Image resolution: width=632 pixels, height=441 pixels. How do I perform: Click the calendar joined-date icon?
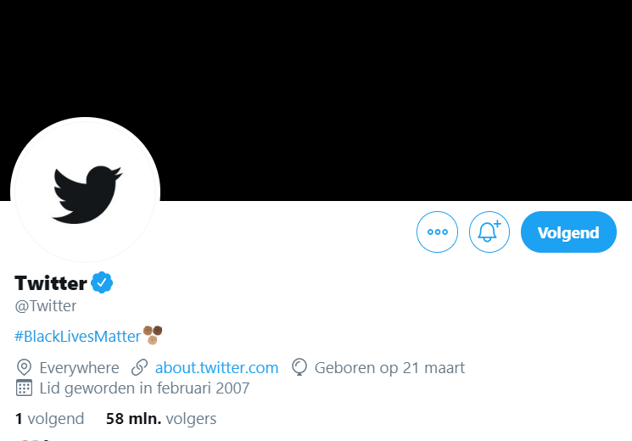24,388
